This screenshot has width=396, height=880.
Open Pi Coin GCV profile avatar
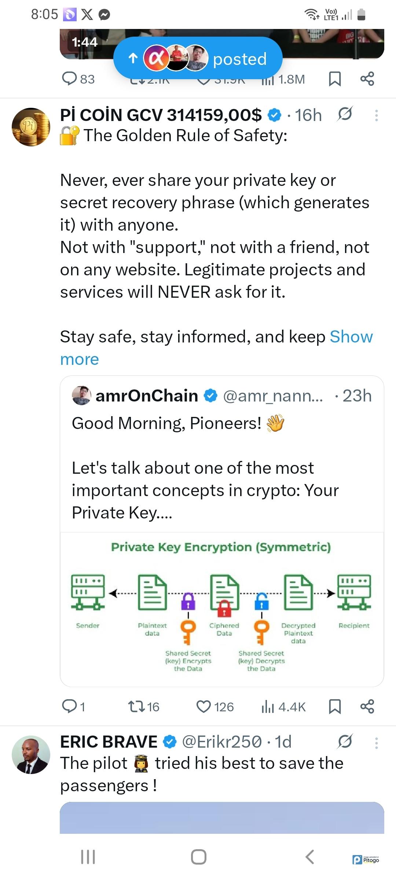[31, 127]
